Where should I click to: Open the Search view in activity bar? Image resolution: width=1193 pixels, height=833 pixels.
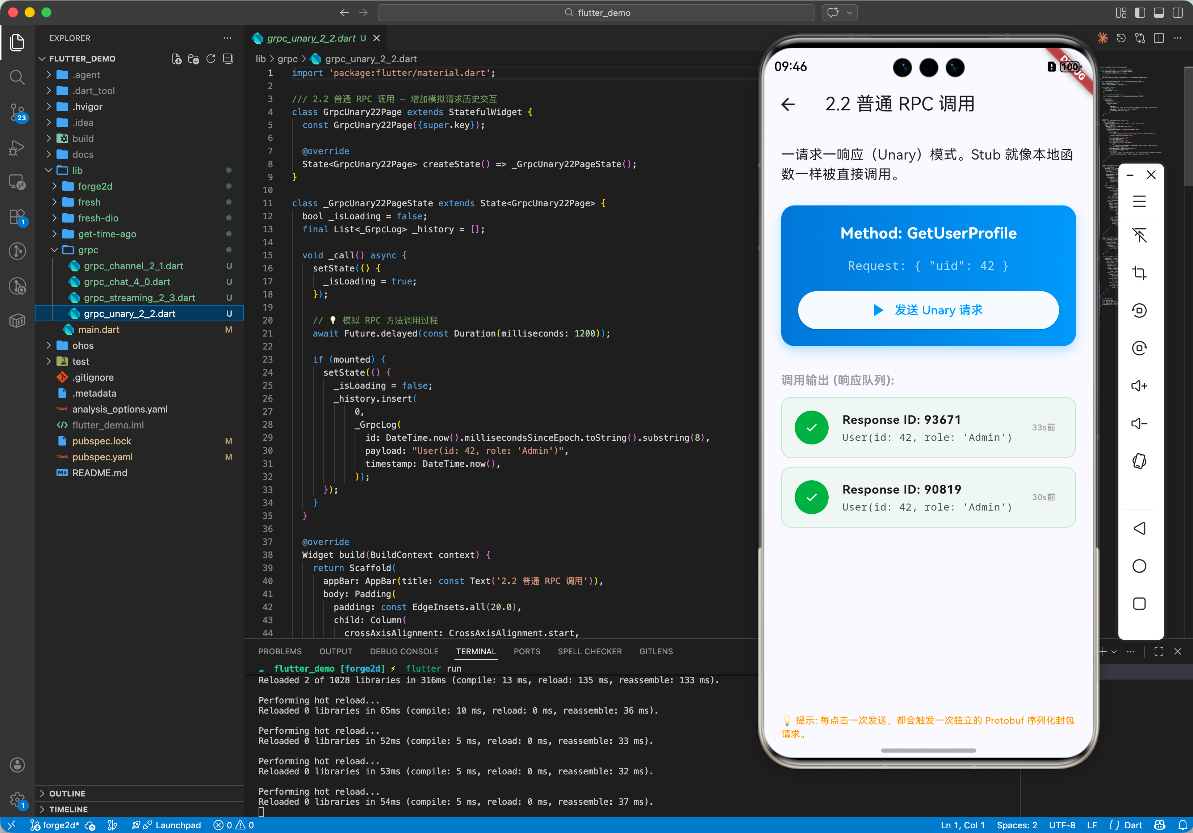click(x=17, y=77)
